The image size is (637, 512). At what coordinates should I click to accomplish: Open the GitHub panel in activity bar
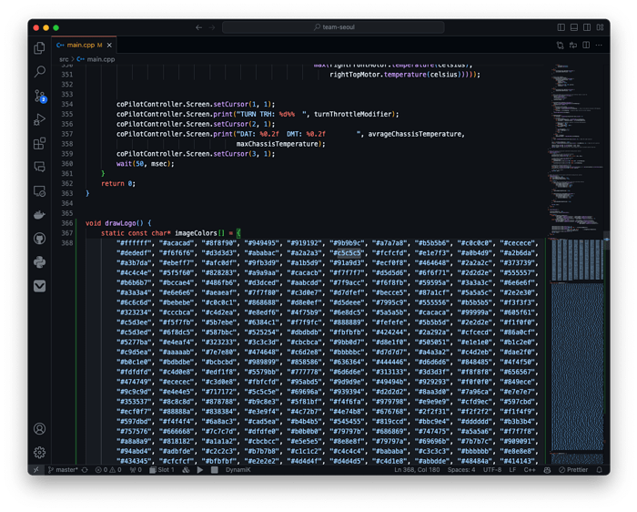point(39,239)
